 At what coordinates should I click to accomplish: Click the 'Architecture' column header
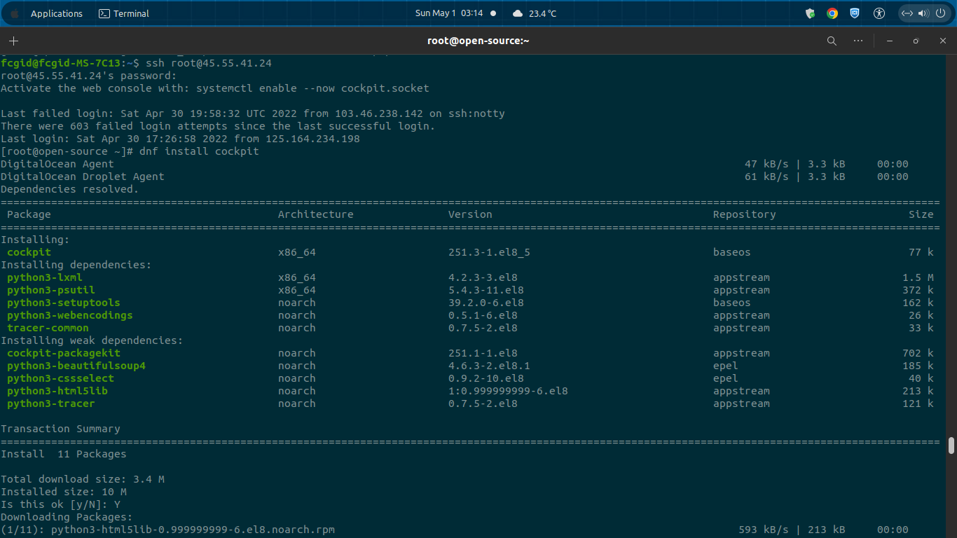[x=316, y=214]
